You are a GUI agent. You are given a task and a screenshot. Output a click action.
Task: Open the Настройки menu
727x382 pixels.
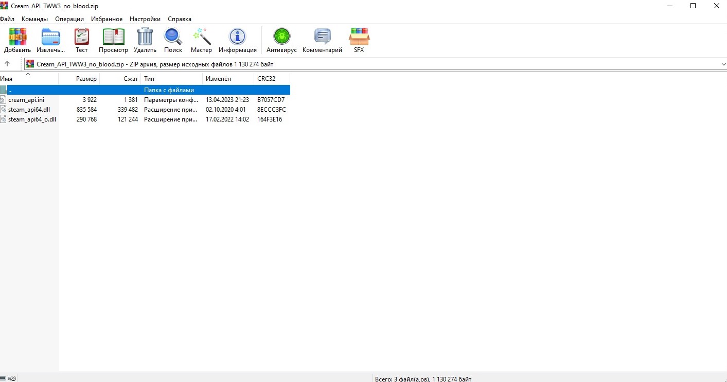pos(145,19)
